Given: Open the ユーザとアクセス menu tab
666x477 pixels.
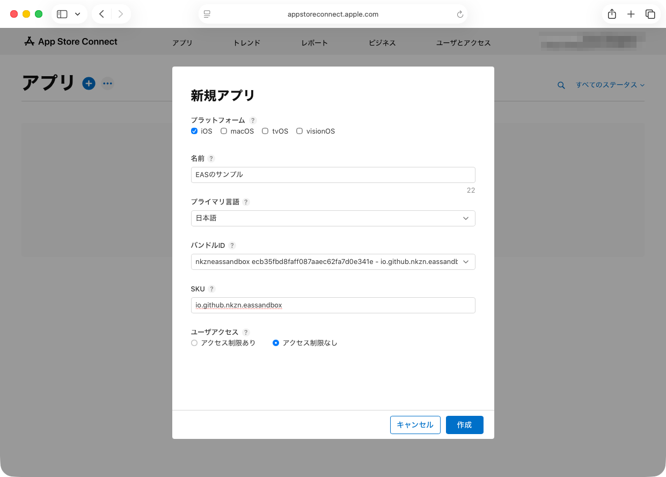Looking at the screenshot, I should [464, 43].
